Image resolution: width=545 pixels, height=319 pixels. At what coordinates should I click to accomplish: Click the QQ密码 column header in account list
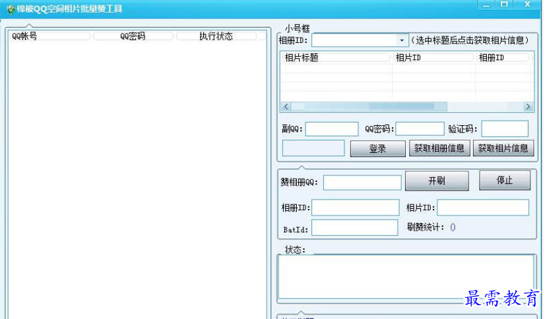click(133, 36)
